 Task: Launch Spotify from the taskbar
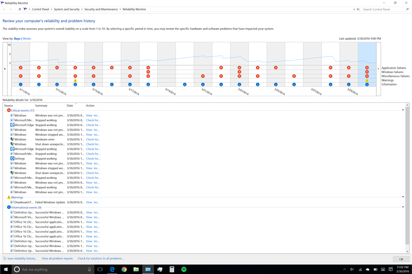tap(183, 269)
